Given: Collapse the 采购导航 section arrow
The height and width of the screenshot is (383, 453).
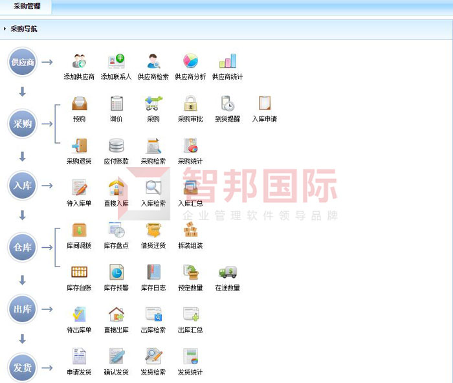Looking at the screenshot, I should (x=5, y=29).
